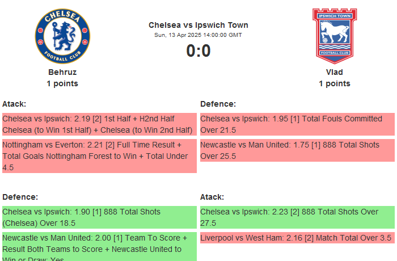Click Behruz's Defence section heading

pyautogui.click(x=20, y=197)
